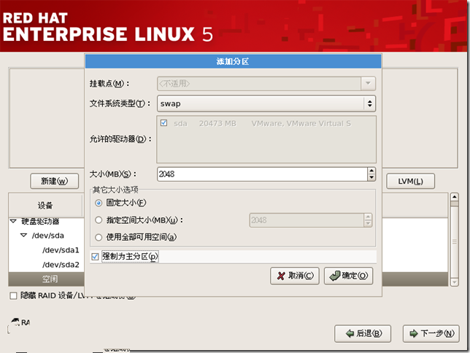Click the 取消 (Cancel) button
The width and height of the screenshot is (470, 353).
[295, 276]
